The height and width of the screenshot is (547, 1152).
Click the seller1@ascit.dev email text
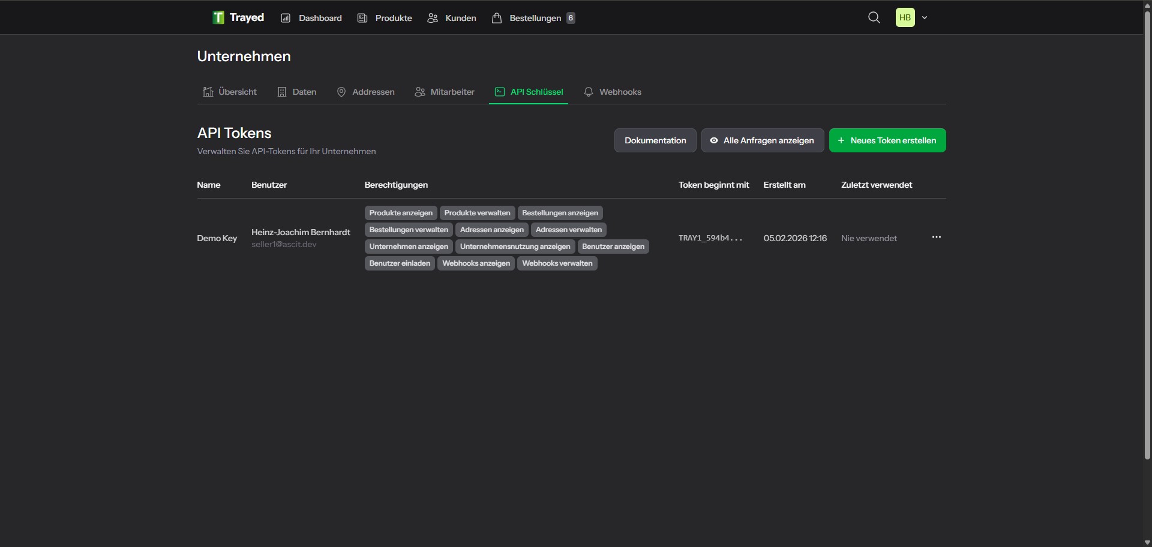tap(284, 245)
